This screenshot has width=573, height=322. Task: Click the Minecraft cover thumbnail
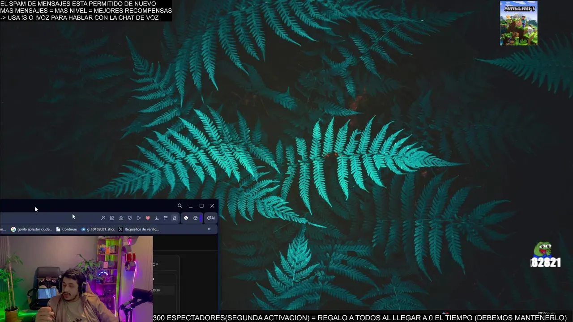(x=518, y=23)
